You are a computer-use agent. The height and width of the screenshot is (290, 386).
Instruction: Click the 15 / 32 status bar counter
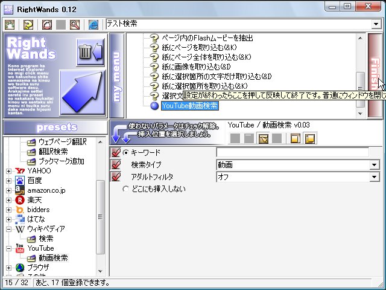tap(17, 283)
